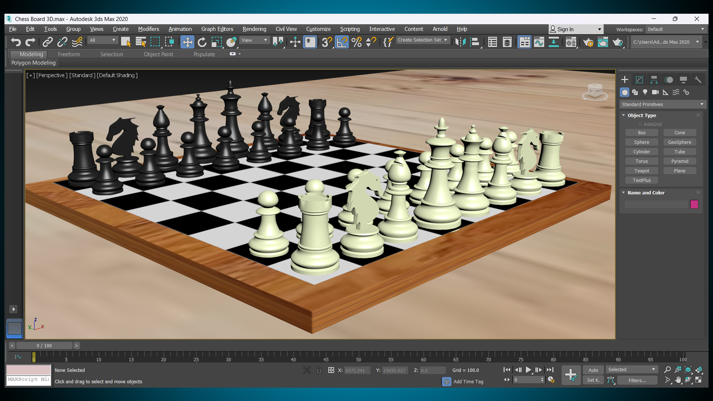Open Key Filters dialog

click(x=637, y=380)
